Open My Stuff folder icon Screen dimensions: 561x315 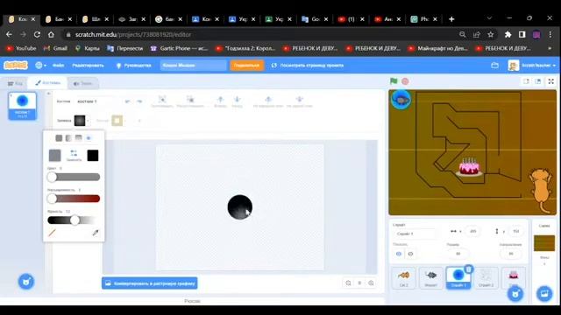(494, 66)
